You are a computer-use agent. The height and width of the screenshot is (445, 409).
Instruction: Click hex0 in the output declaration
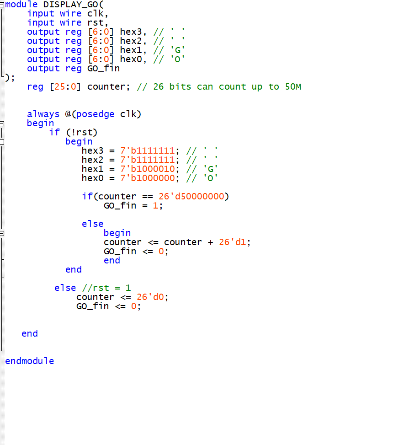pyautogui.click(x=131, y=59)
